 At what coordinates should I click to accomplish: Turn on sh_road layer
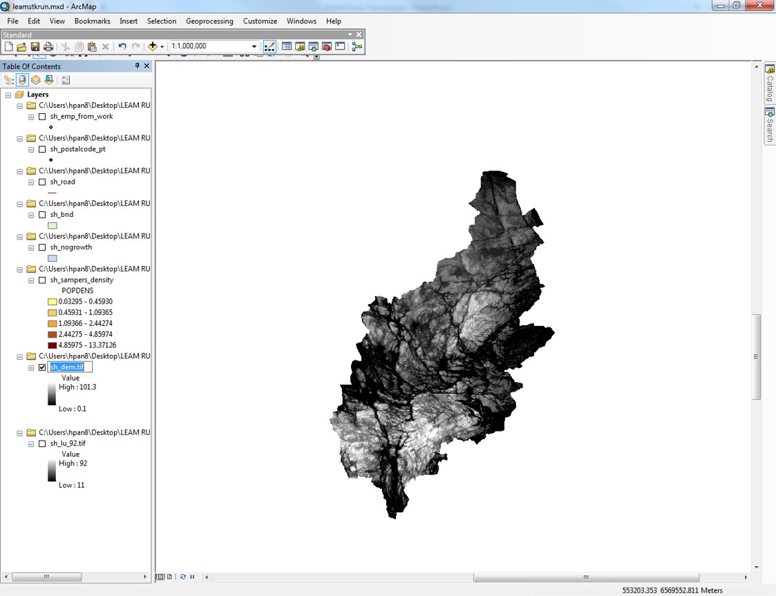pyautogui.click(x=42, y=182)
